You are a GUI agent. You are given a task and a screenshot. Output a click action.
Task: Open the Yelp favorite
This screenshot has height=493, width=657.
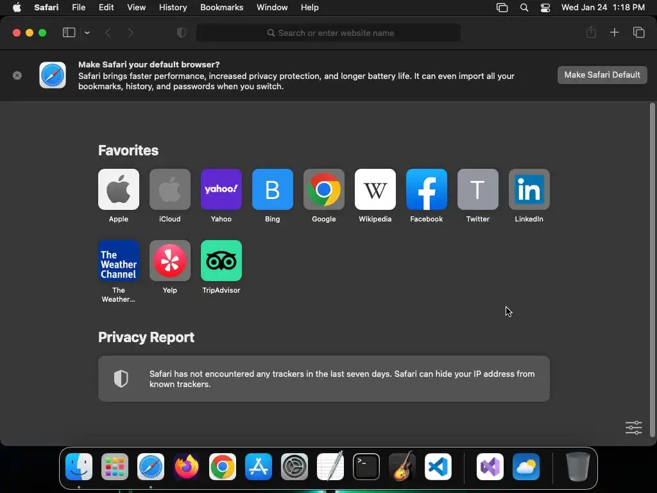point(169,261)
